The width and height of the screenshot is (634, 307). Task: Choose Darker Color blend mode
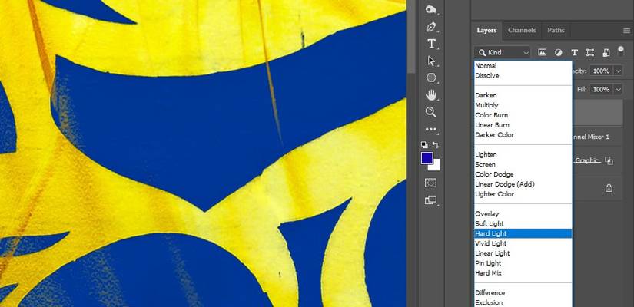tap(523, 135)
